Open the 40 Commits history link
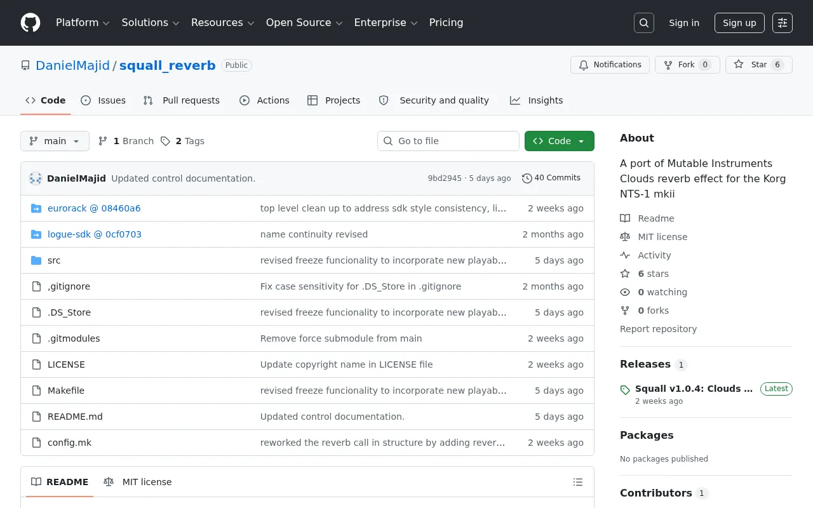Screen dimensions: 813x508 [x=551, y=178]
